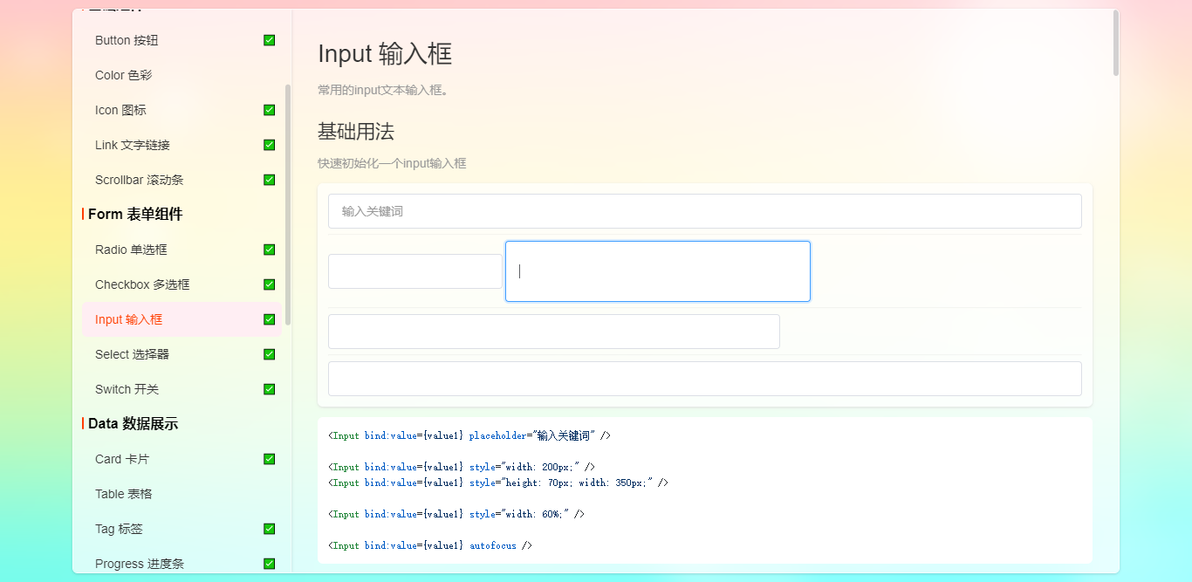Toggle the green checkmark beside Button 按钮
Screen dimensions: 1192x582
[x=269, y=40]
